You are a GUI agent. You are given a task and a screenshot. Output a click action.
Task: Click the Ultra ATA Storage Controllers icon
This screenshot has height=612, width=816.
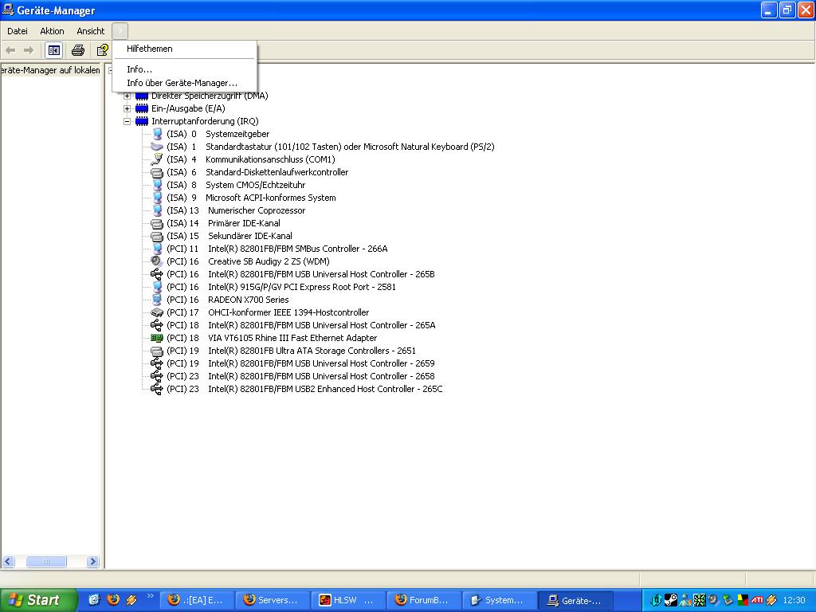157,351
